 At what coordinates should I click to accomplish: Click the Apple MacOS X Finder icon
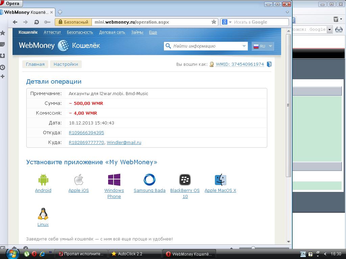220,180
